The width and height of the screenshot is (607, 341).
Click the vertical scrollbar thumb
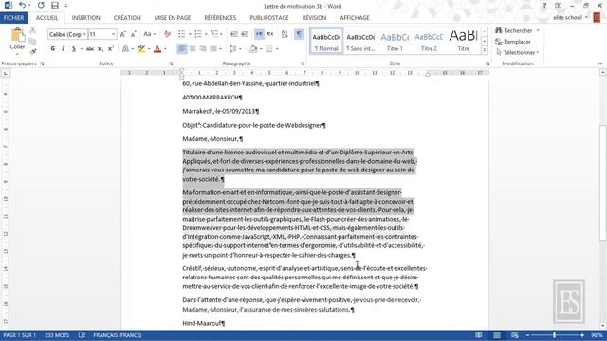tap(603, 183)
